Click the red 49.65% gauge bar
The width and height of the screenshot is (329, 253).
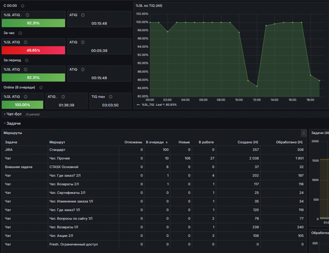tap(33, 50)
